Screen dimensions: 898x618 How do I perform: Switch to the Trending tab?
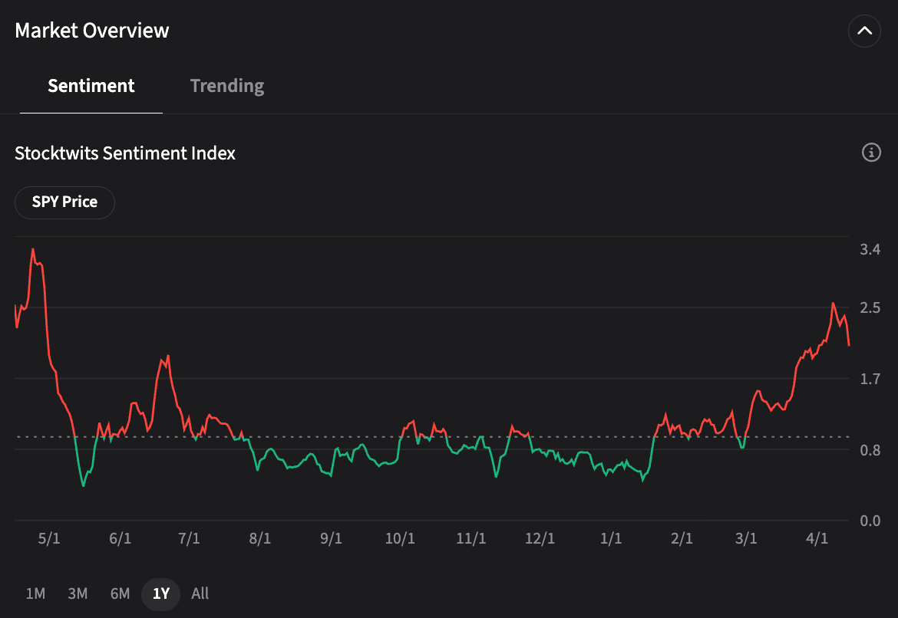click(x=226, y=86)
